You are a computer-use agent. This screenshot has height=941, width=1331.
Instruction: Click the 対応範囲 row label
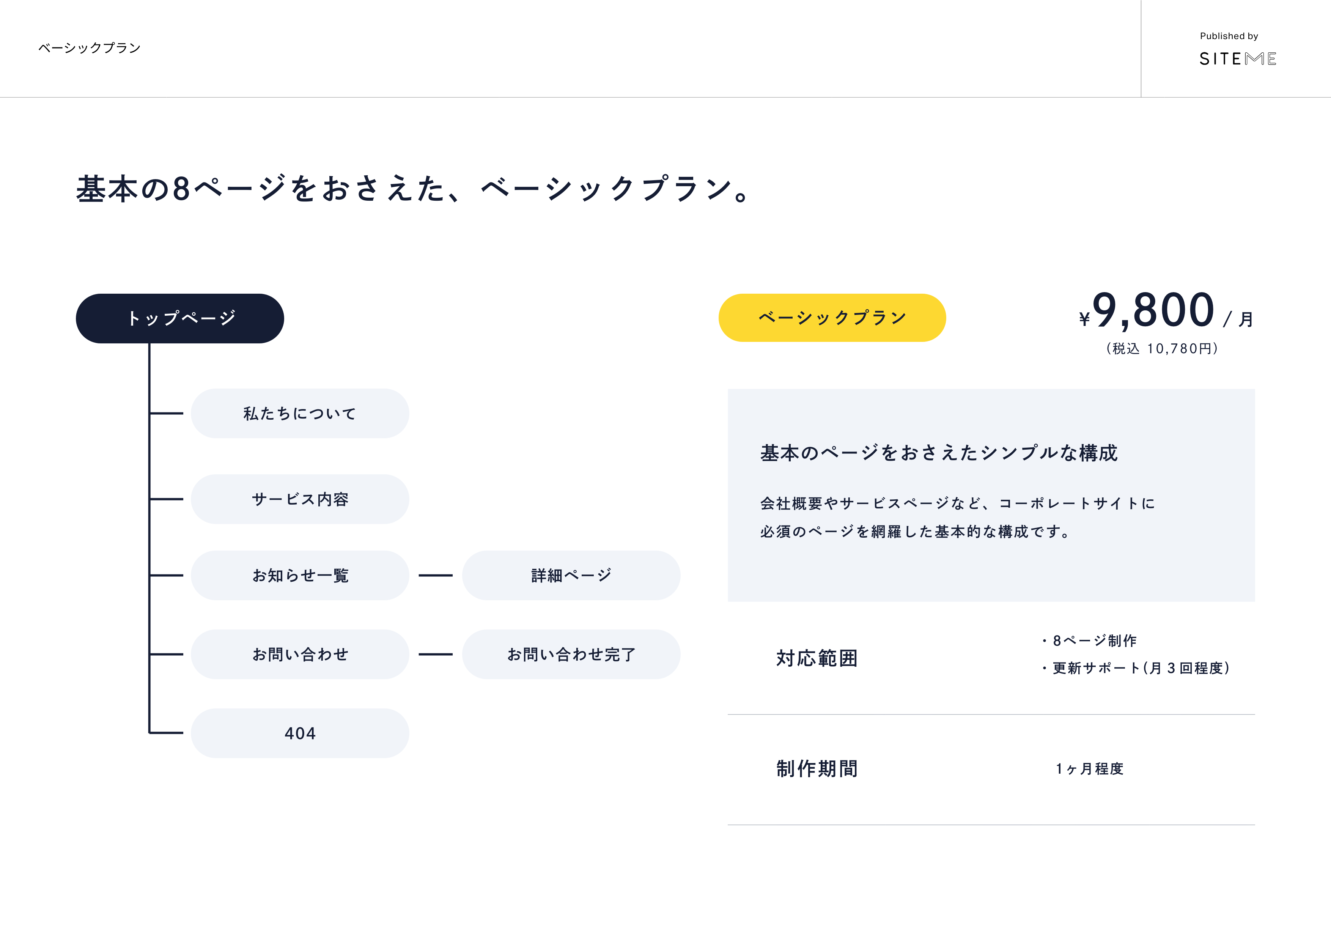[817, 658]
